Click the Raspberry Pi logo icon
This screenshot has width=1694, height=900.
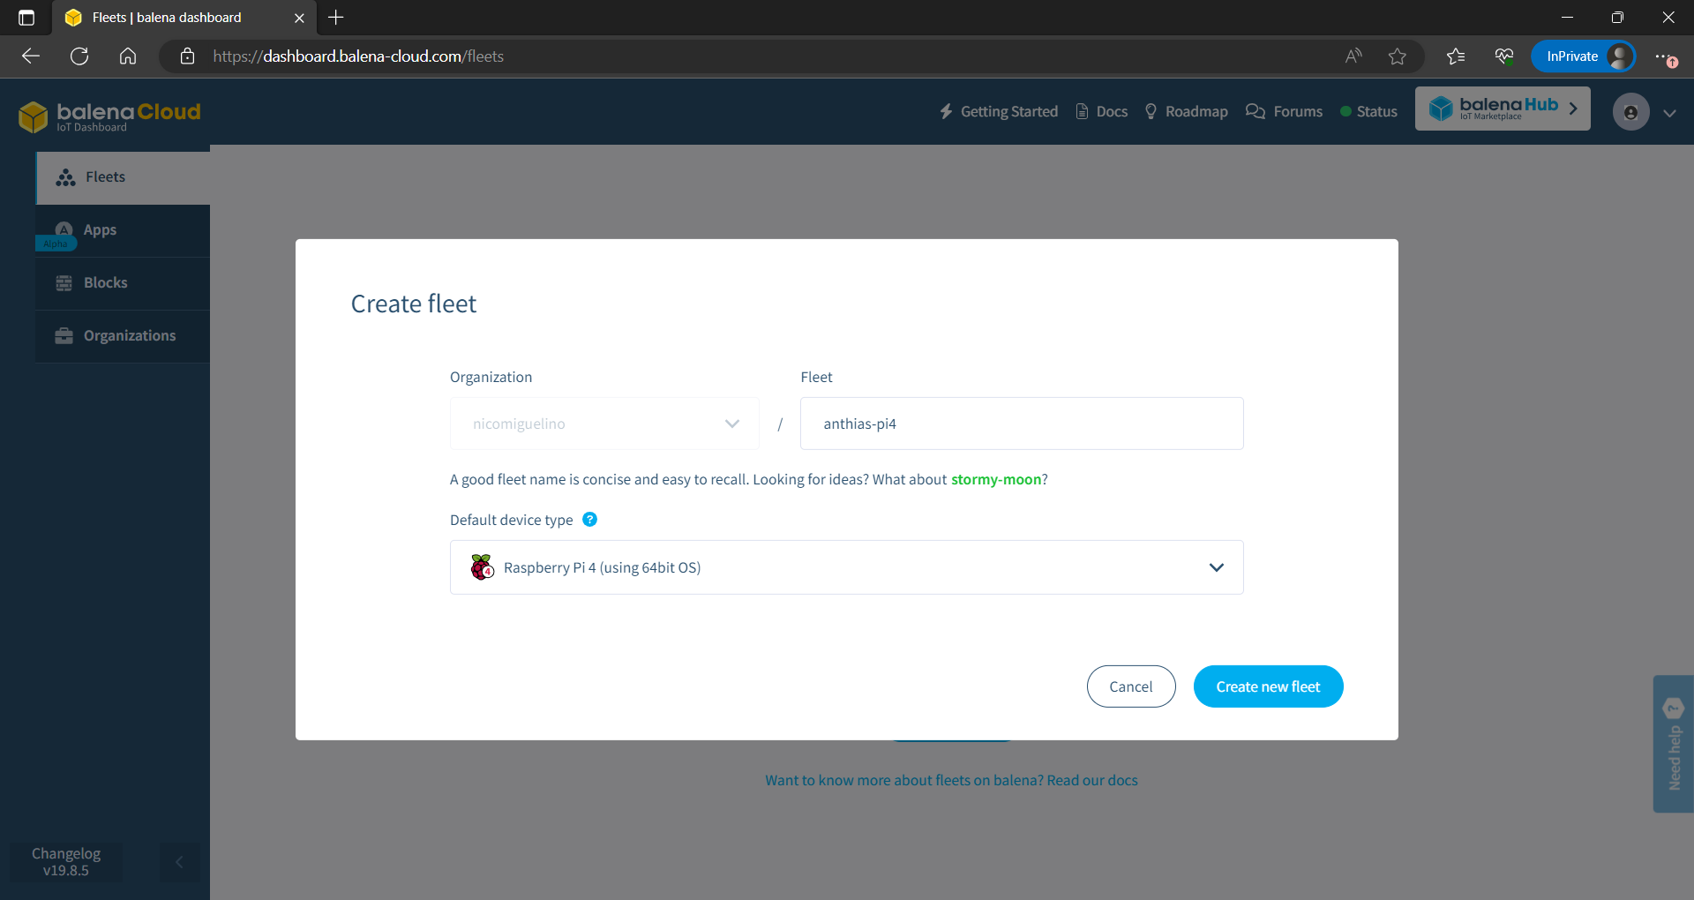[x=482, y=567]
